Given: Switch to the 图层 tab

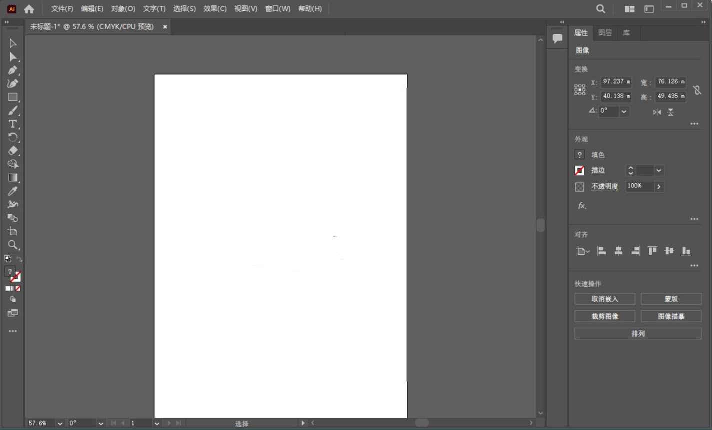Looking at the screenshot, I should [605, 33].
